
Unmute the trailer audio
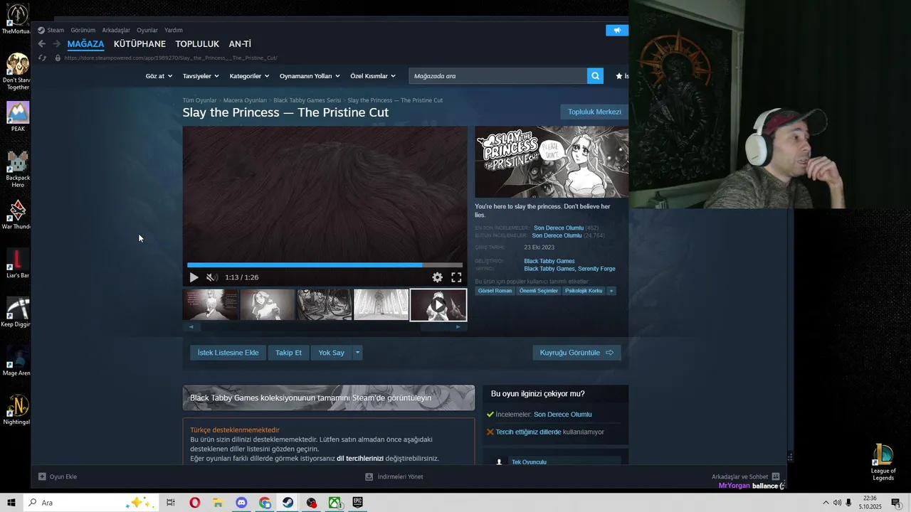pos(211,277)
